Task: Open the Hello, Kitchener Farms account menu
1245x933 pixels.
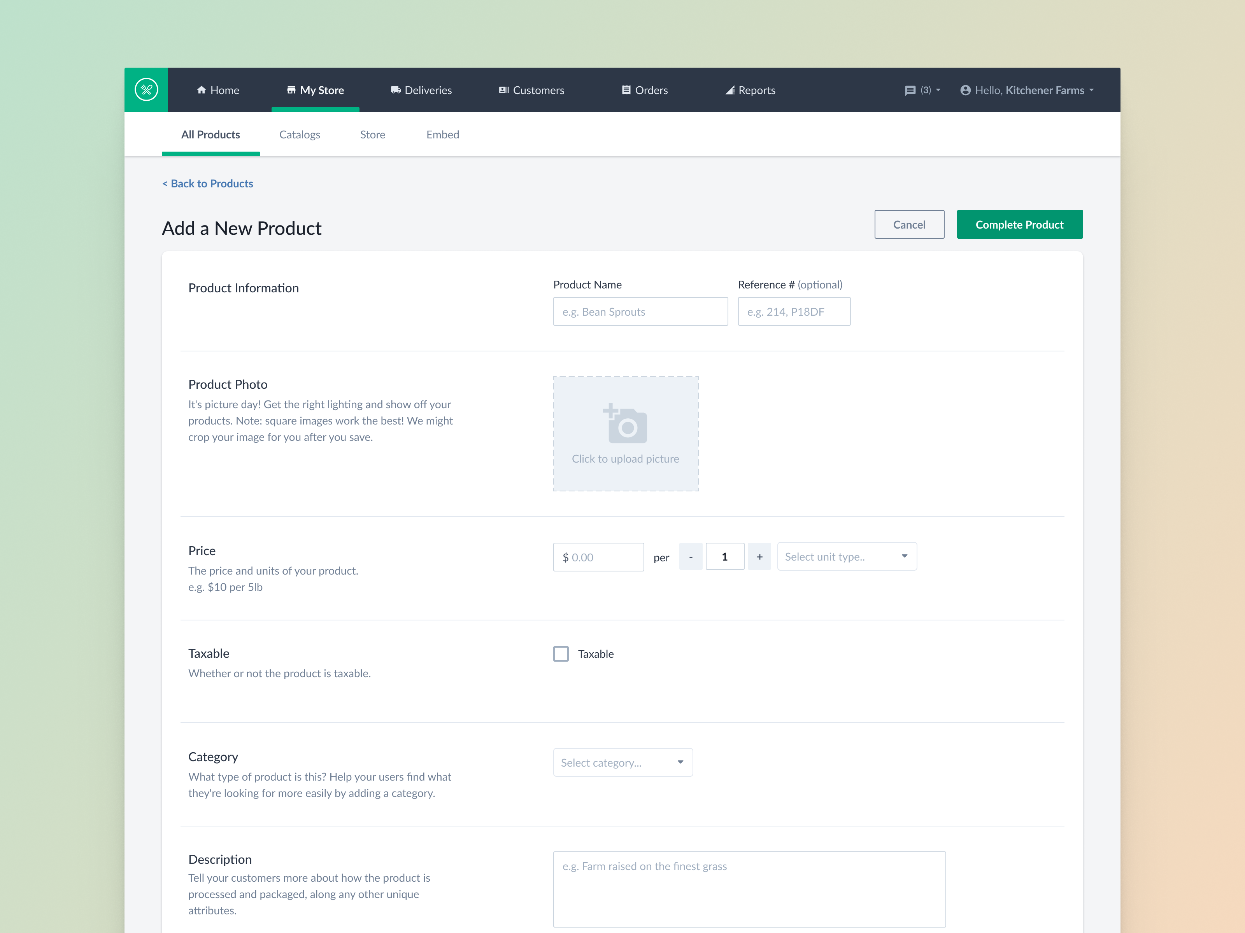Action: tap(1028, 90)
